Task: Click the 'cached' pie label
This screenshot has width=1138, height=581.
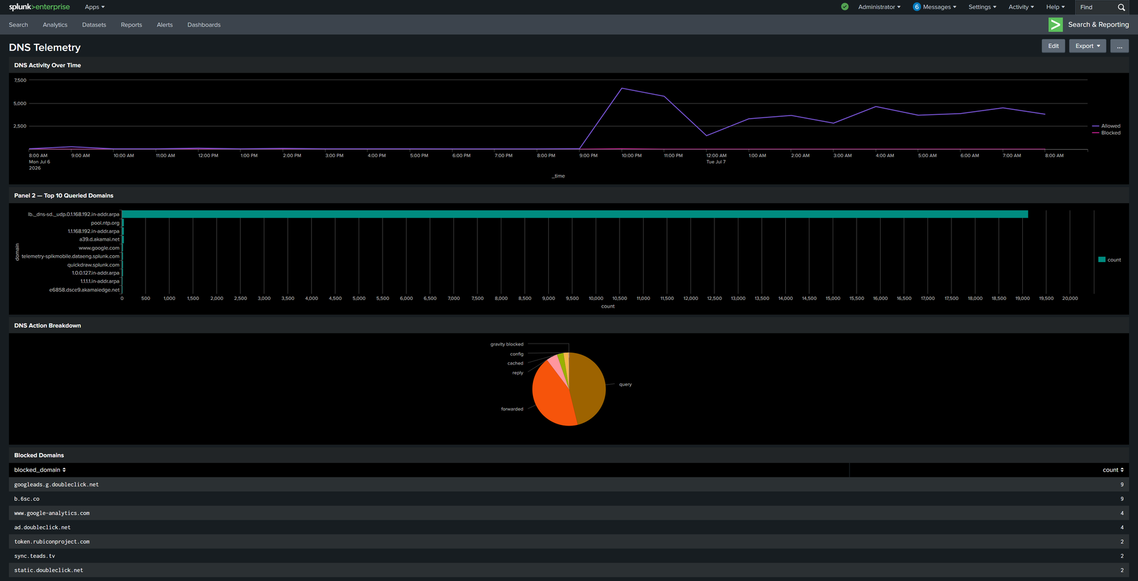Action: pyautogui.click(x=515, y=363)
